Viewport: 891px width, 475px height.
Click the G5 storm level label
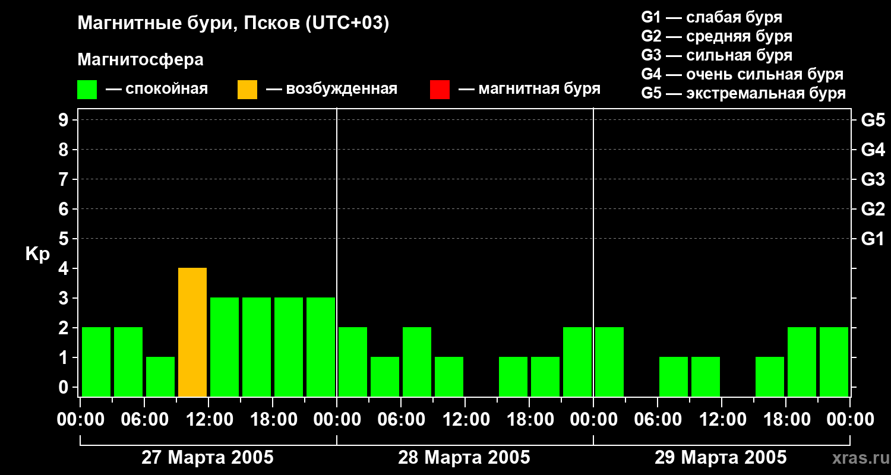873,120
